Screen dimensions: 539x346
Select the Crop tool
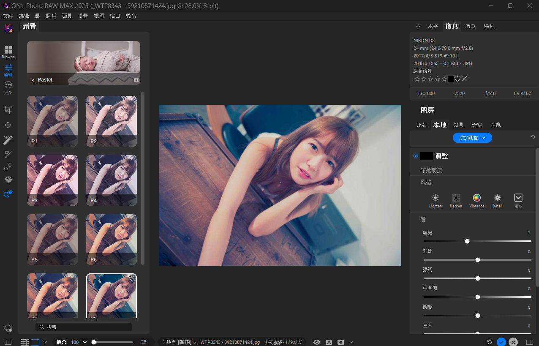[8, 110]
